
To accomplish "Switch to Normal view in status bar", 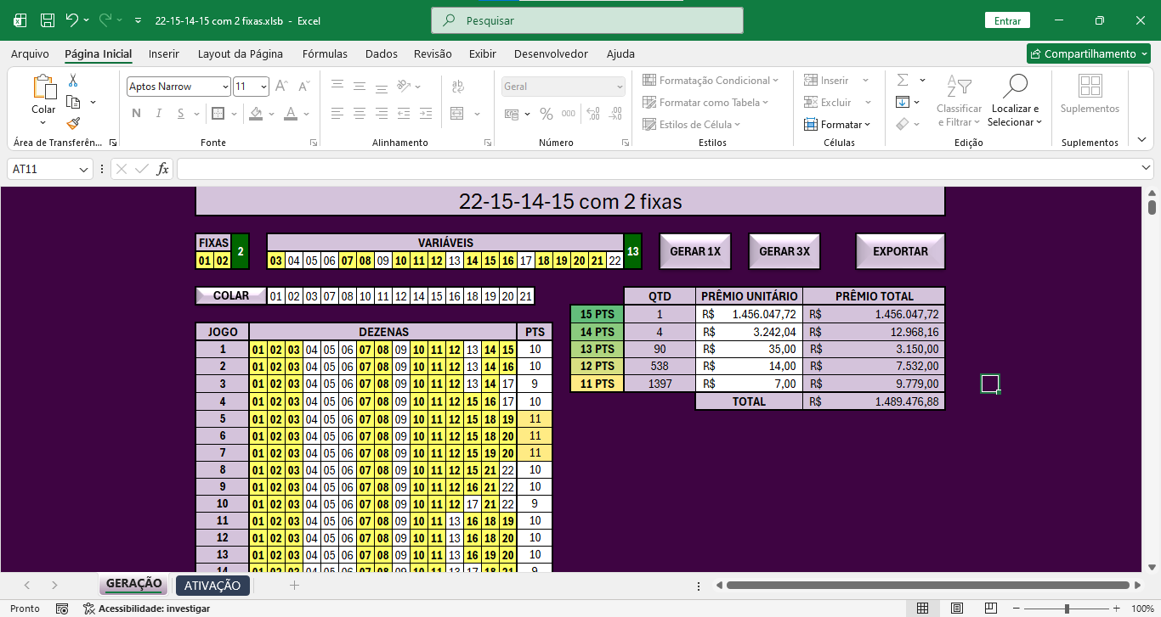I will pyautogui.click(x=922, y=609).
